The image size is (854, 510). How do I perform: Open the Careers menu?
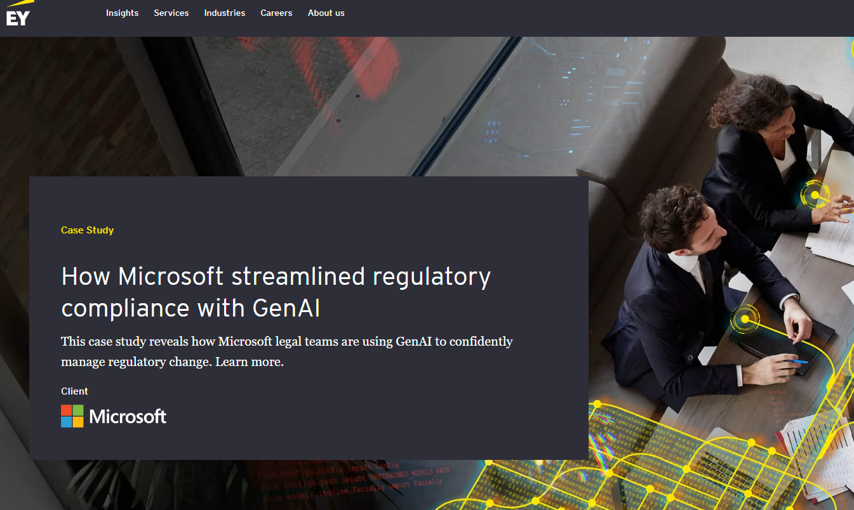point(276,13)
